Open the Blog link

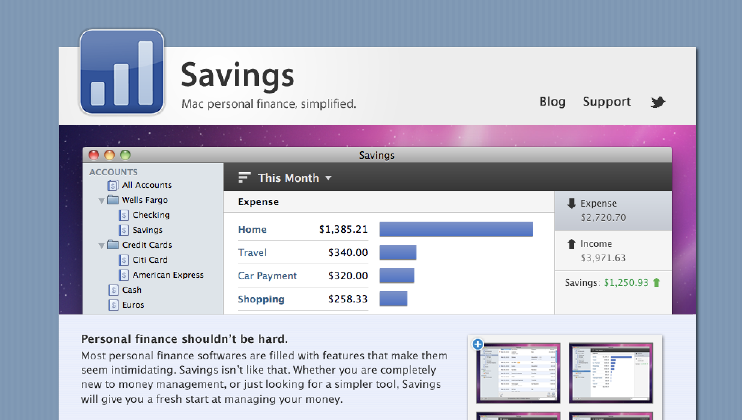coord(552,101)
